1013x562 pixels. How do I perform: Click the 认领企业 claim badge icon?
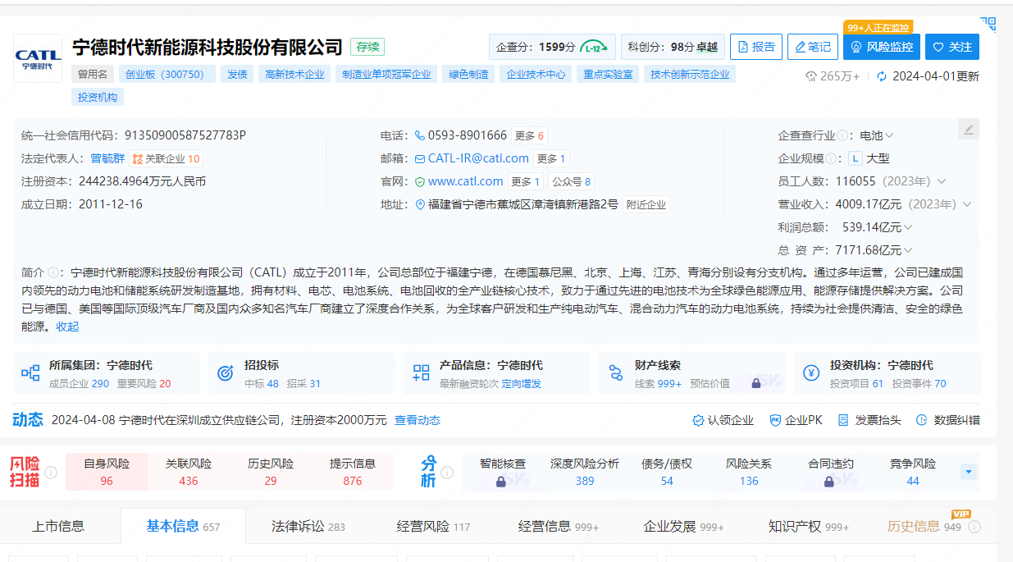click(x=698, y=420)
